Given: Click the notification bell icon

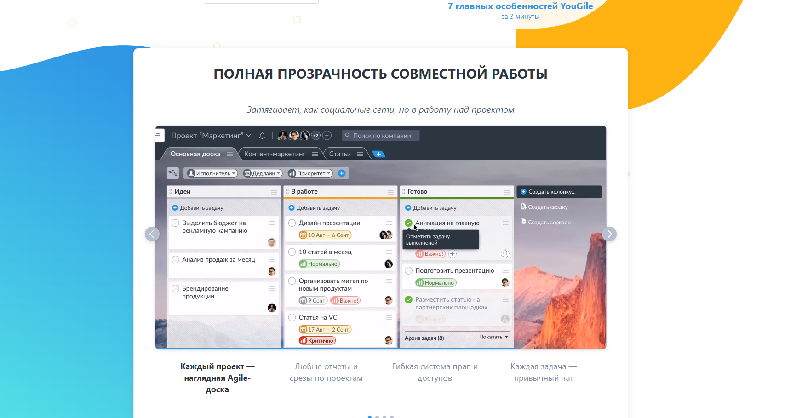Looking at the screenshot, I should (x=262, y=136).
